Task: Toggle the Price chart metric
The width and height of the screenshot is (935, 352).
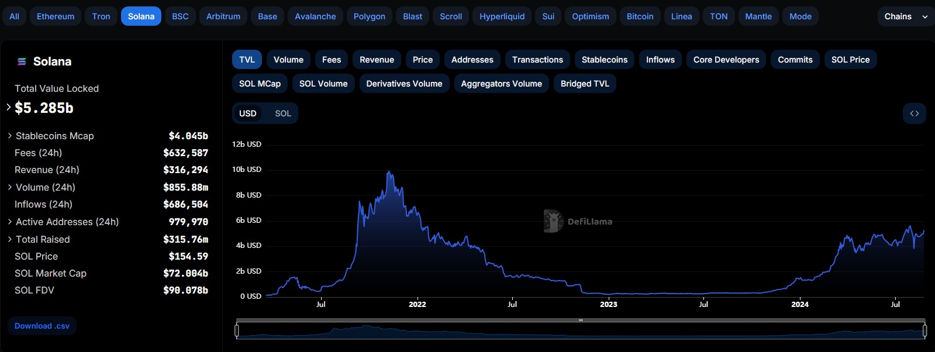Action: tap(423, 60)
